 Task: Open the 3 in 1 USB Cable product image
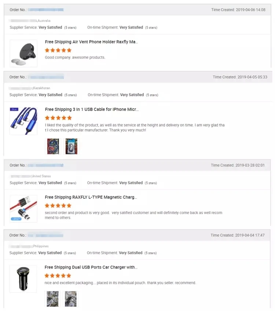click(x=23, y=121)
